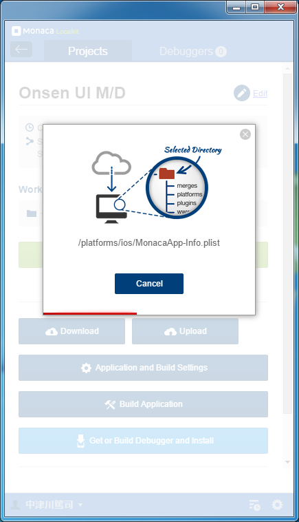Click the Onsen UI M/D project title
This screenshot has width=299, height=522.
click(72, 93)
